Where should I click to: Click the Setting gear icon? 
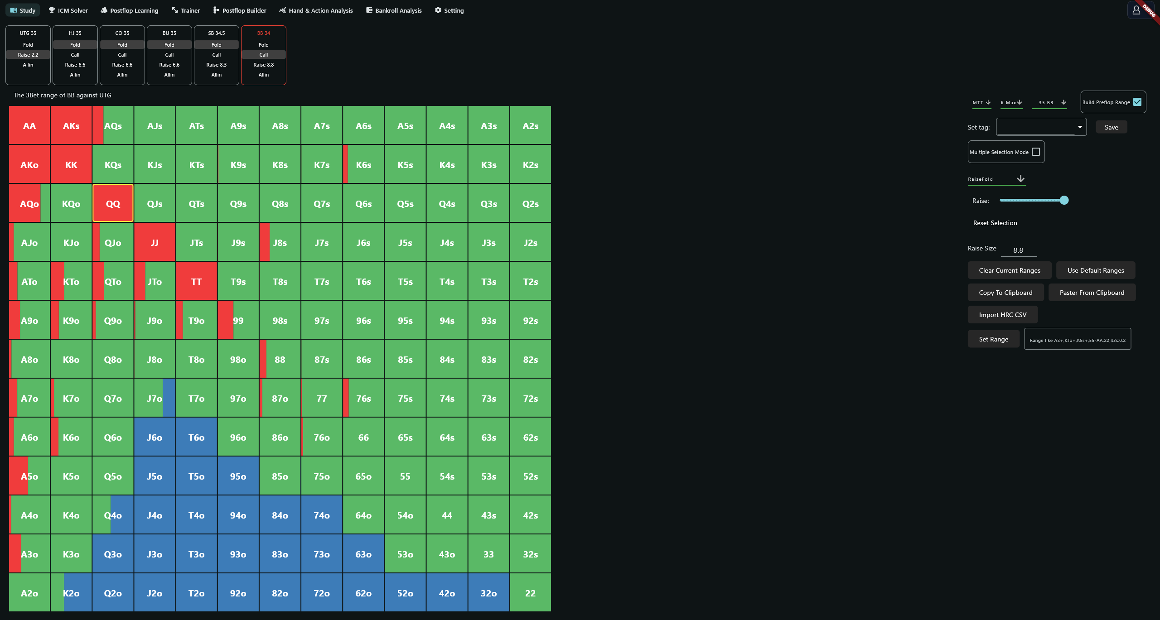(438, 10)
